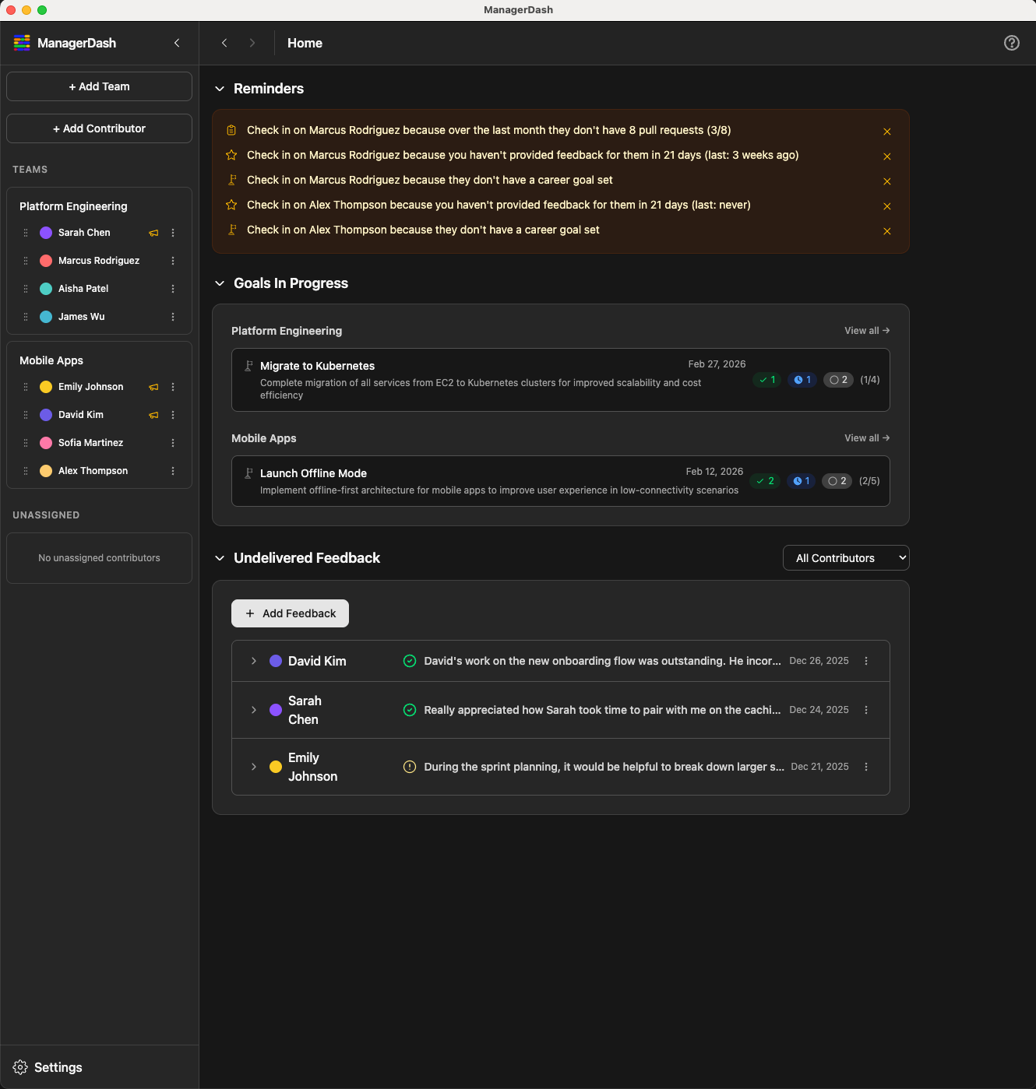The image size is (1036, 1089).
Task: Collapse the Reminders section
Action: 220,88
